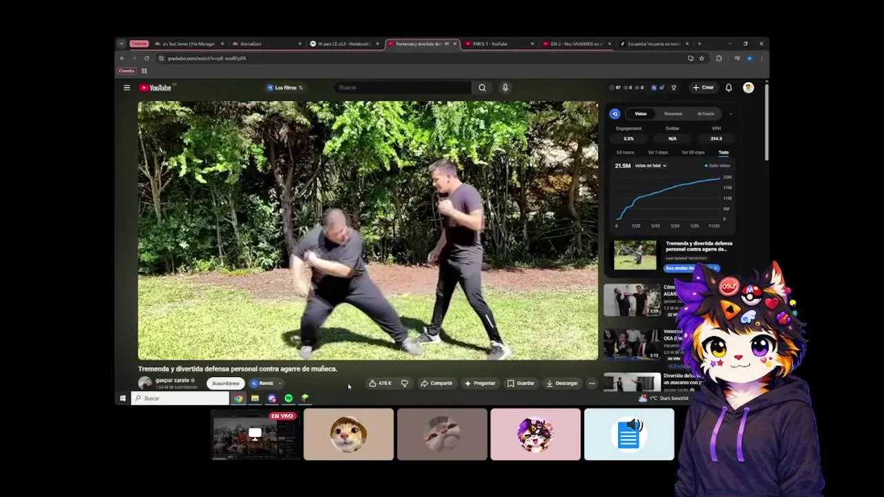The width and height of the screenshot is (884, 497).
Task: Open gaspar zarate channel avatar
Action: coord(144,383)
